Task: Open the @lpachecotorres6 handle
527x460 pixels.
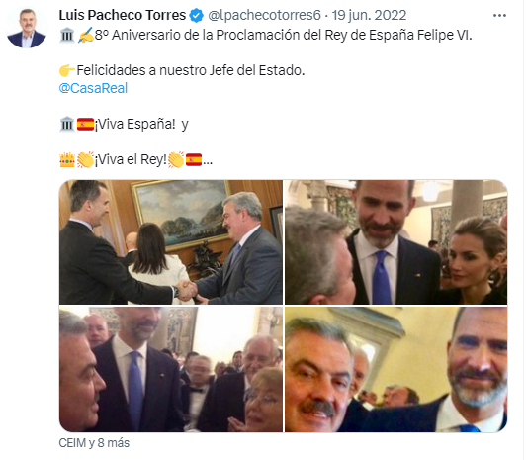Action: 265,16
